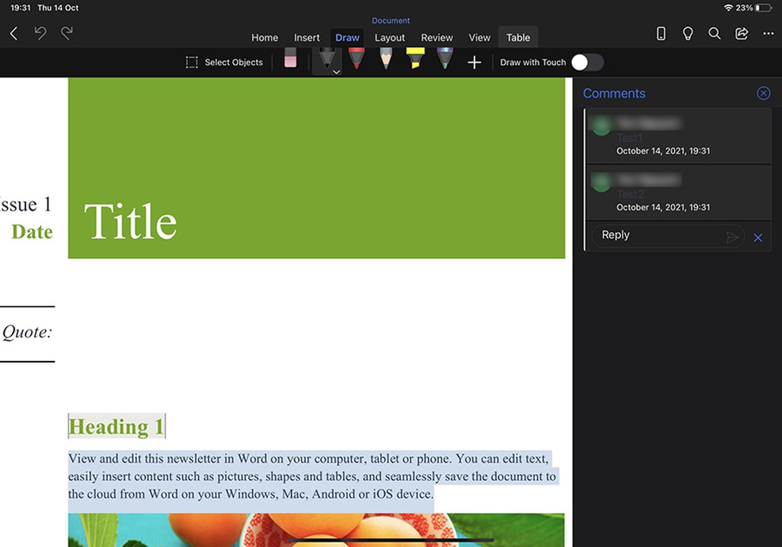Screen dimensions: 782x547
Task: Open the Draw tab
Action: 347,38
